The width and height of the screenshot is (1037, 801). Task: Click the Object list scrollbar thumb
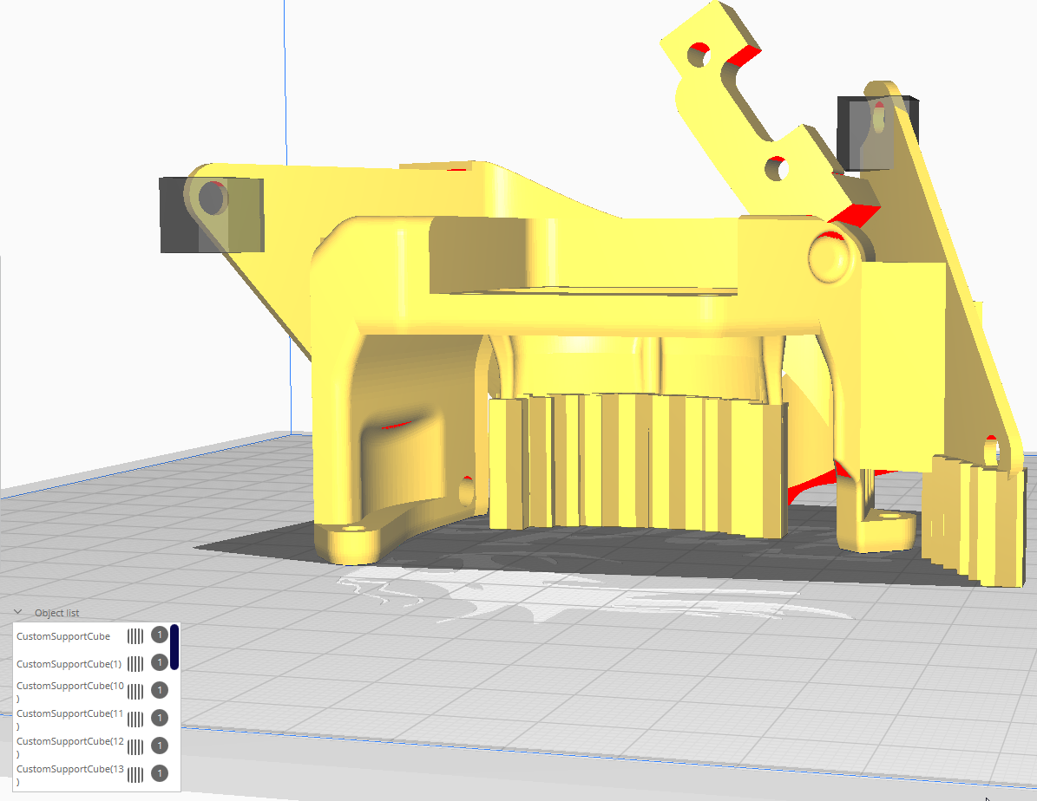[x=174, y=646]
